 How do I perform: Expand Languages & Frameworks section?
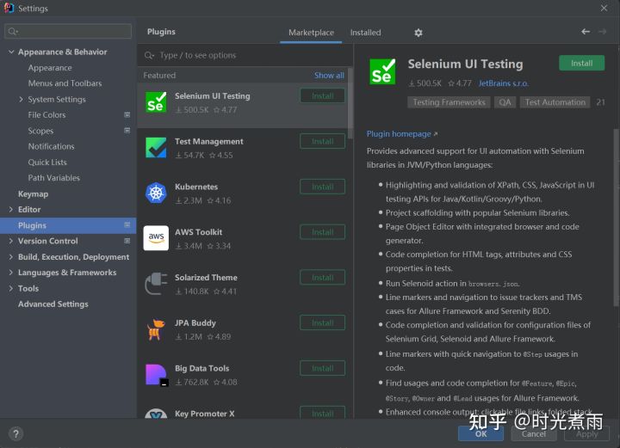(10, 273)
